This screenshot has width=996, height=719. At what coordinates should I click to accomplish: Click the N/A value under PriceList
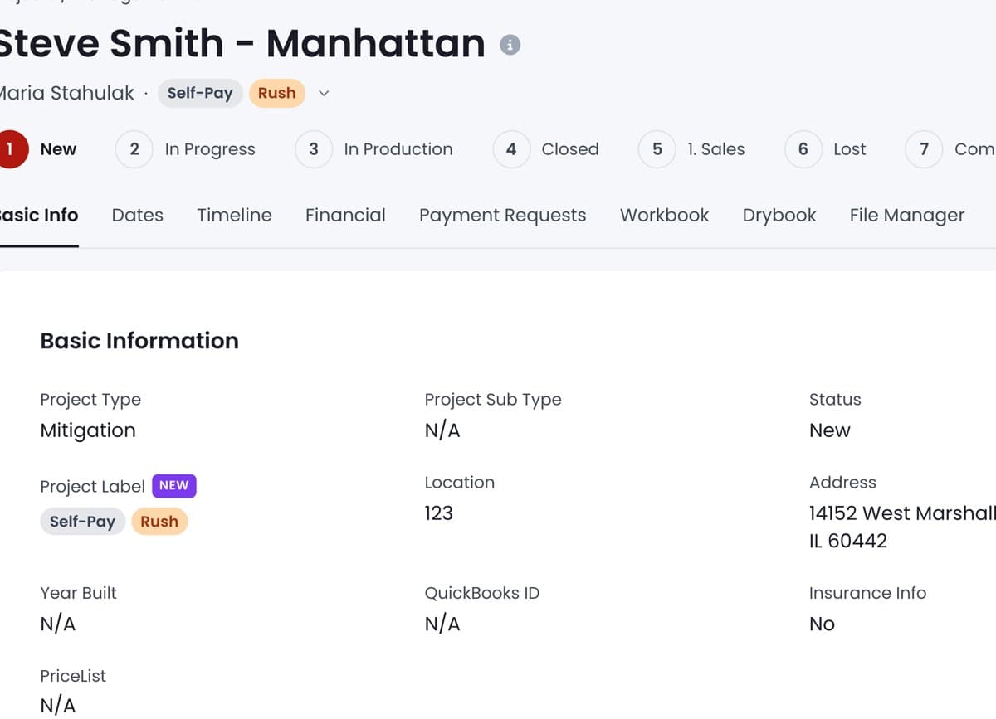point(58,706)
